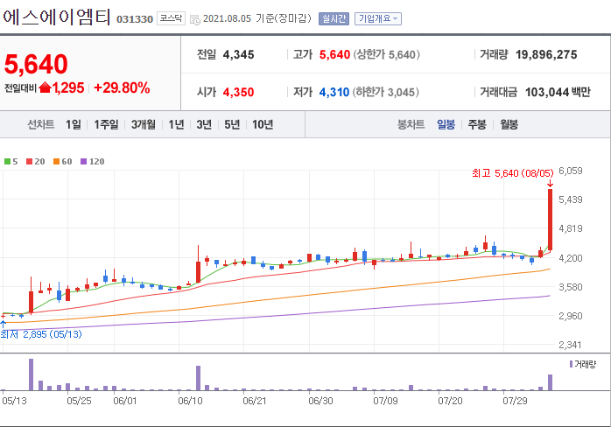
Task: Click the stock code 031330
Action: tap(135, 19)
